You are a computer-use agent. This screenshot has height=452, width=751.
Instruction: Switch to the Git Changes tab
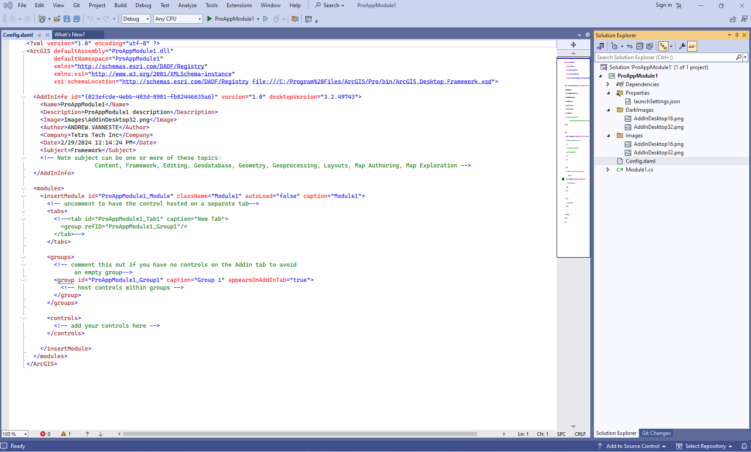pos(656,433)
